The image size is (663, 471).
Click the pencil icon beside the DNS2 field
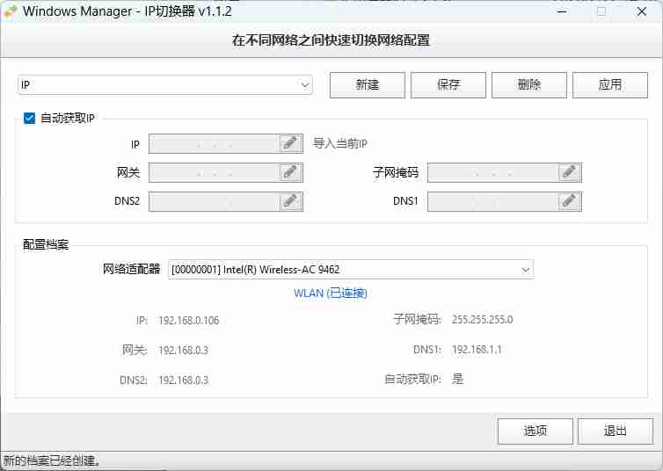[x=290, y=201]
